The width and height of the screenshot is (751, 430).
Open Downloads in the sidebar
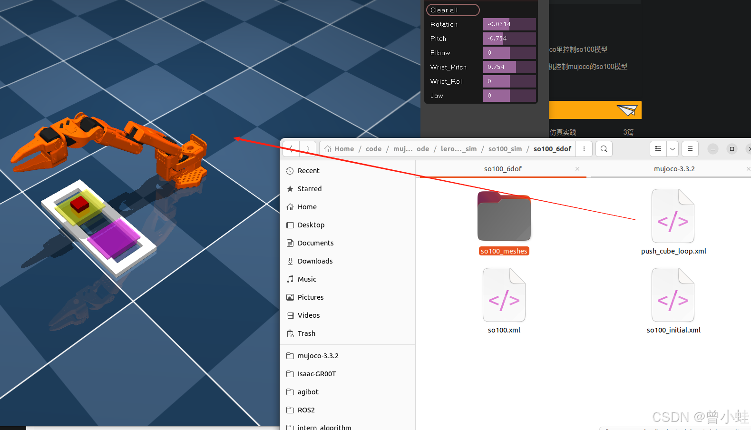click(347, 261)
